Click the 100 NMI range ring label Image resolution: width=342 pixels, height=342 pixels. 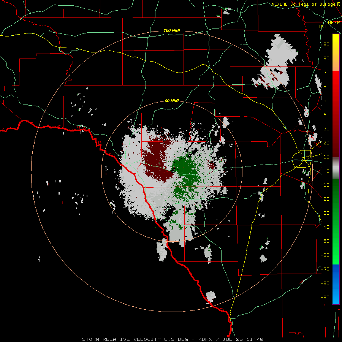click(172, 30)
